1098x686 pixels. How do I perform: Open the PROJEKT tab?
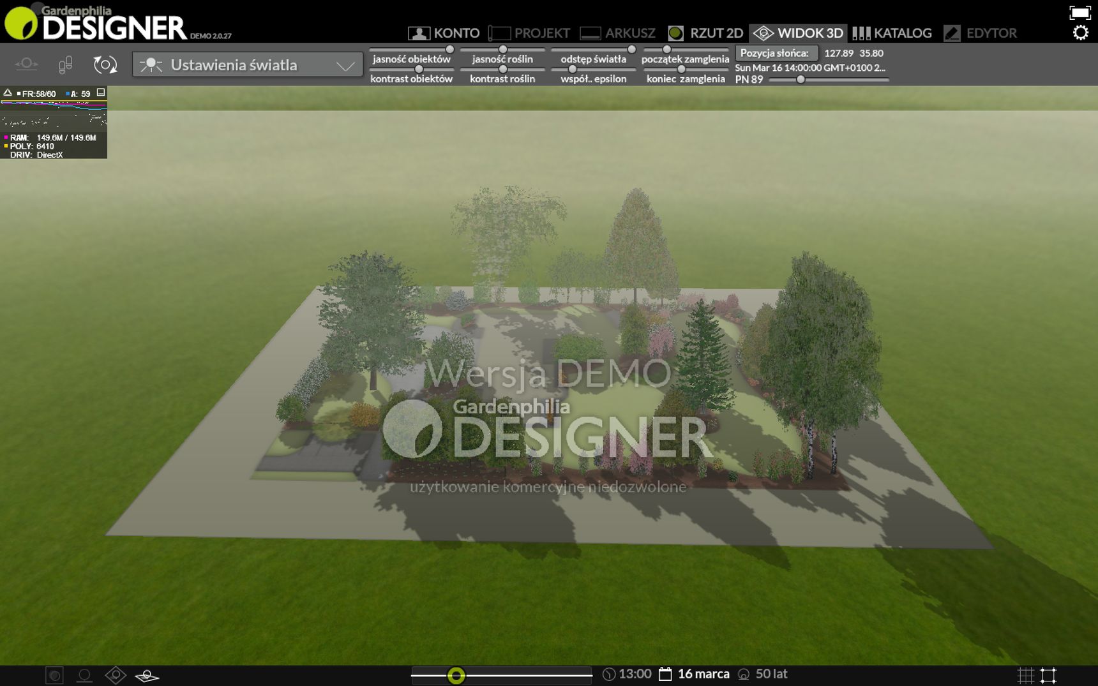click(529, 33)
